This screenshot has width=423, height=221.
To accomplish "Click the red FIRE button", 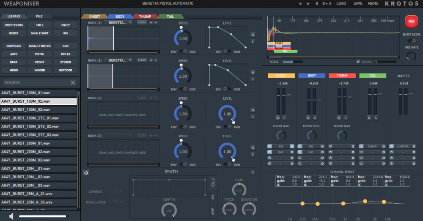I will (x=411, y=22).
